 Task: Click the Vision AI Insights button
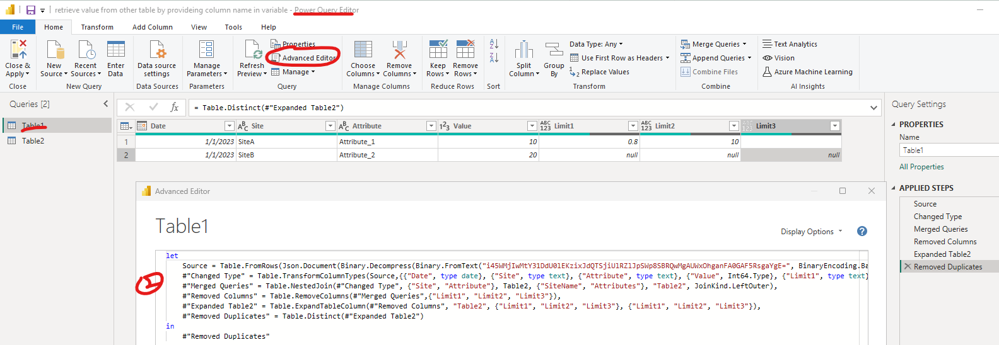pos(778,58)
